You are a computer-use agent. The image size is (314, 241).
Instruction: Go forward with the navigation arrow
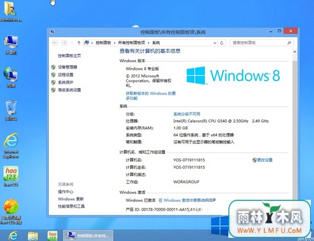[64, 43]
